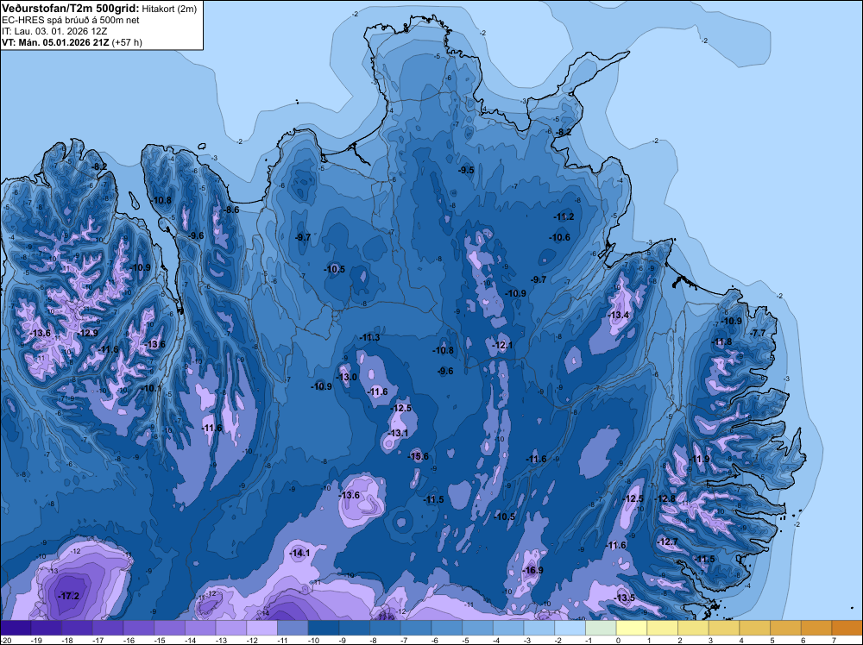The width and height of the screenshot is (863, 645).
Task: Click the -10.1 temperature label
Action: [152, 389]
